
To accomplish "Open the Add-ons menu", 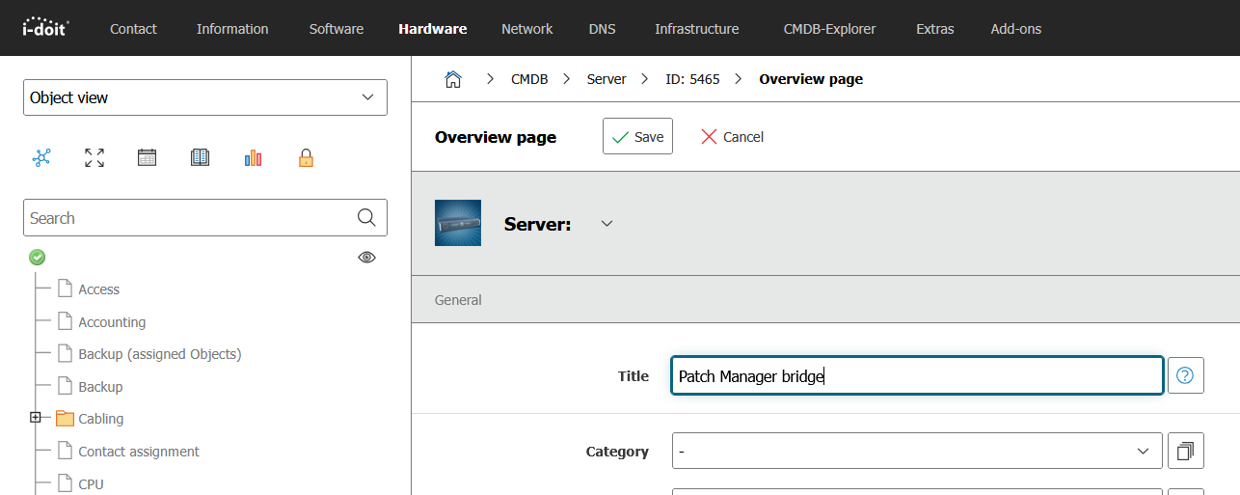I will pyautogui.click(x=1016, y=28).
